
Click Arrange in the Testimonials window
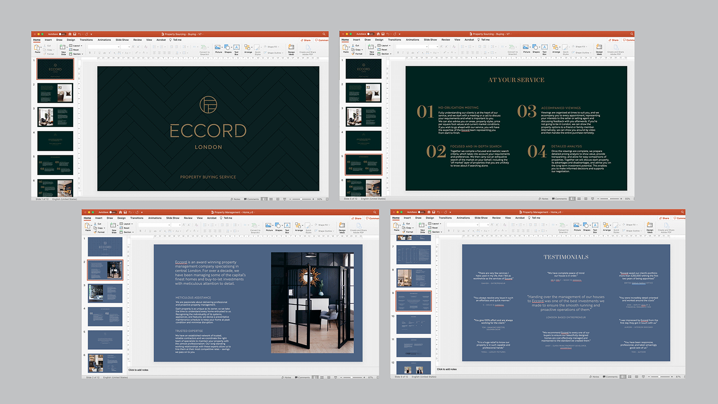pos(607,227)
